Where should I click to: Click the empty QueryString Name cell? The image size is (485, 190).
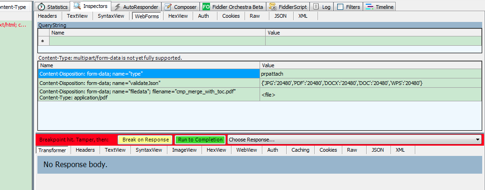point(157,41)
